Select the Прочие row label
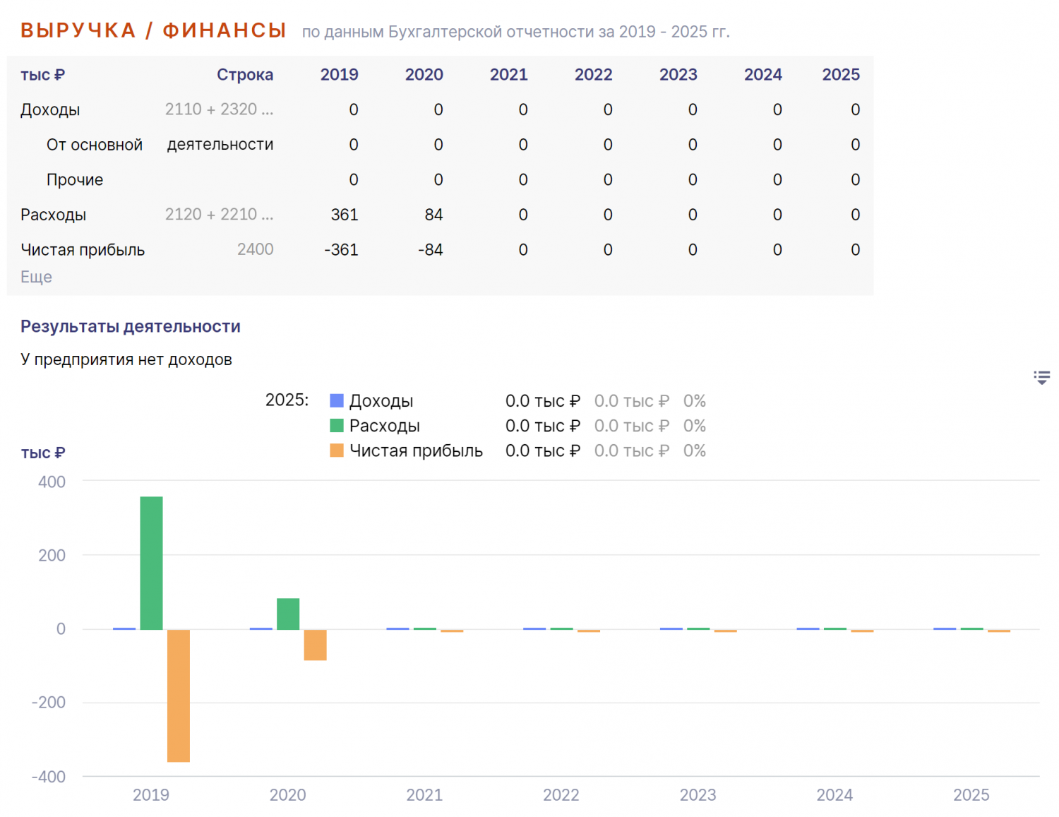Screen dimensions: 1059x817 (x=75, y=180)
